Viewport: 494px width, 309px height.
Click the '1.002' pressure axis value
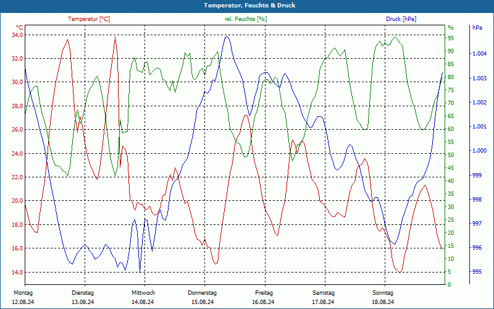[x=480, y=103]
